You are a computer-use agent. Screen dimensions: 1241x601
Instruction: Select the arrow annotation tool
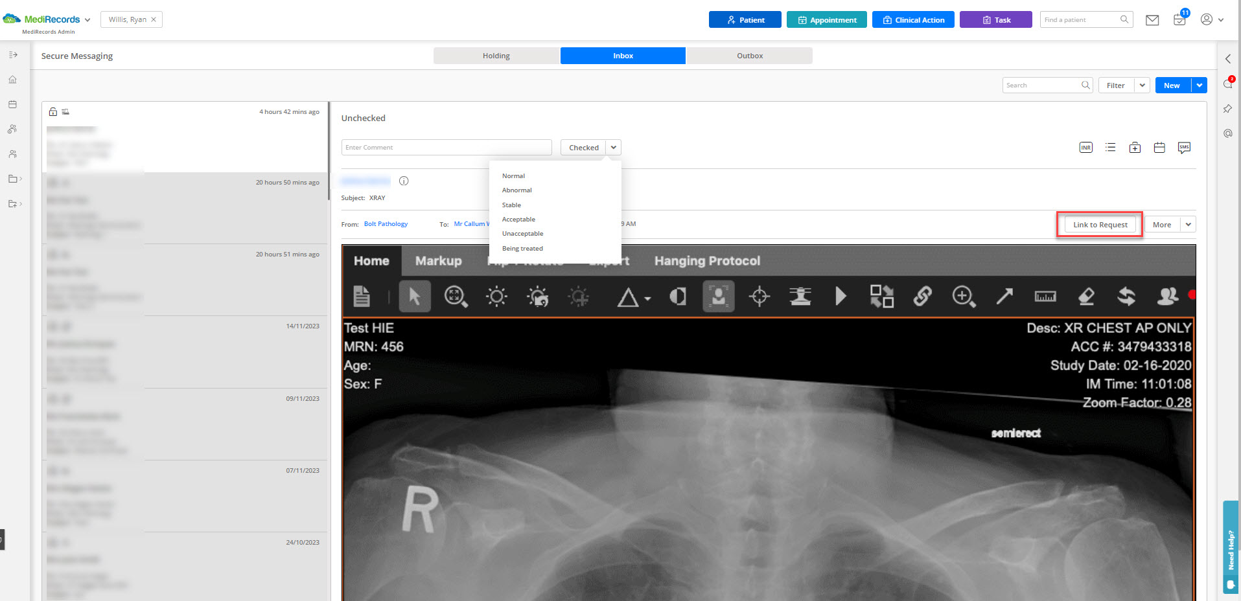pyautogui.click(x=1004, y=297)
